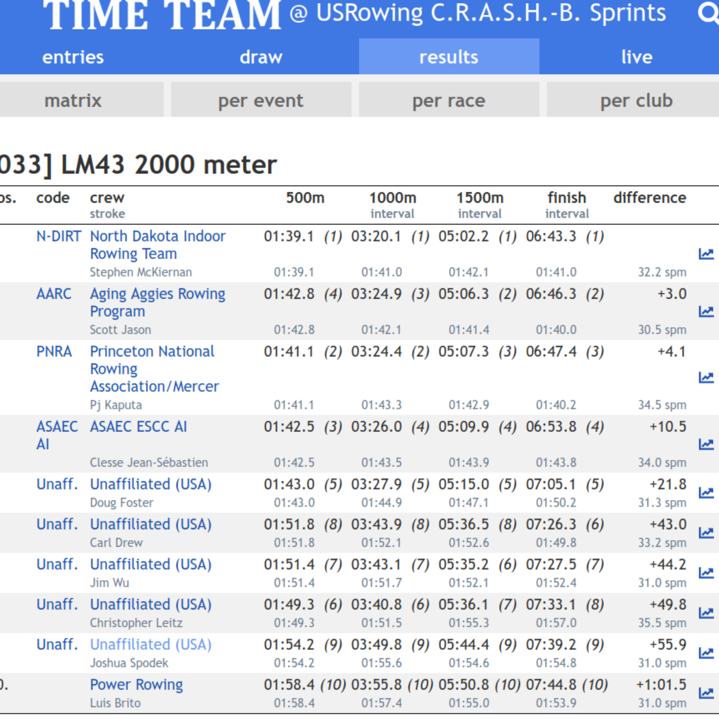This screenshot has width=719, height=719.
Task: Open Unaffiliated (USA) link above Jim Wu
Action: (x=151, y=564)
